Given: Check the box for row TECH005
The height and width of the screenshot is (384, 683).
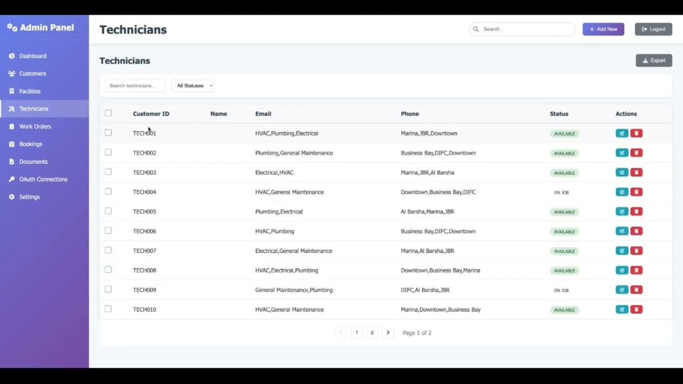Looking at the screenshot, I should point(108,211).
